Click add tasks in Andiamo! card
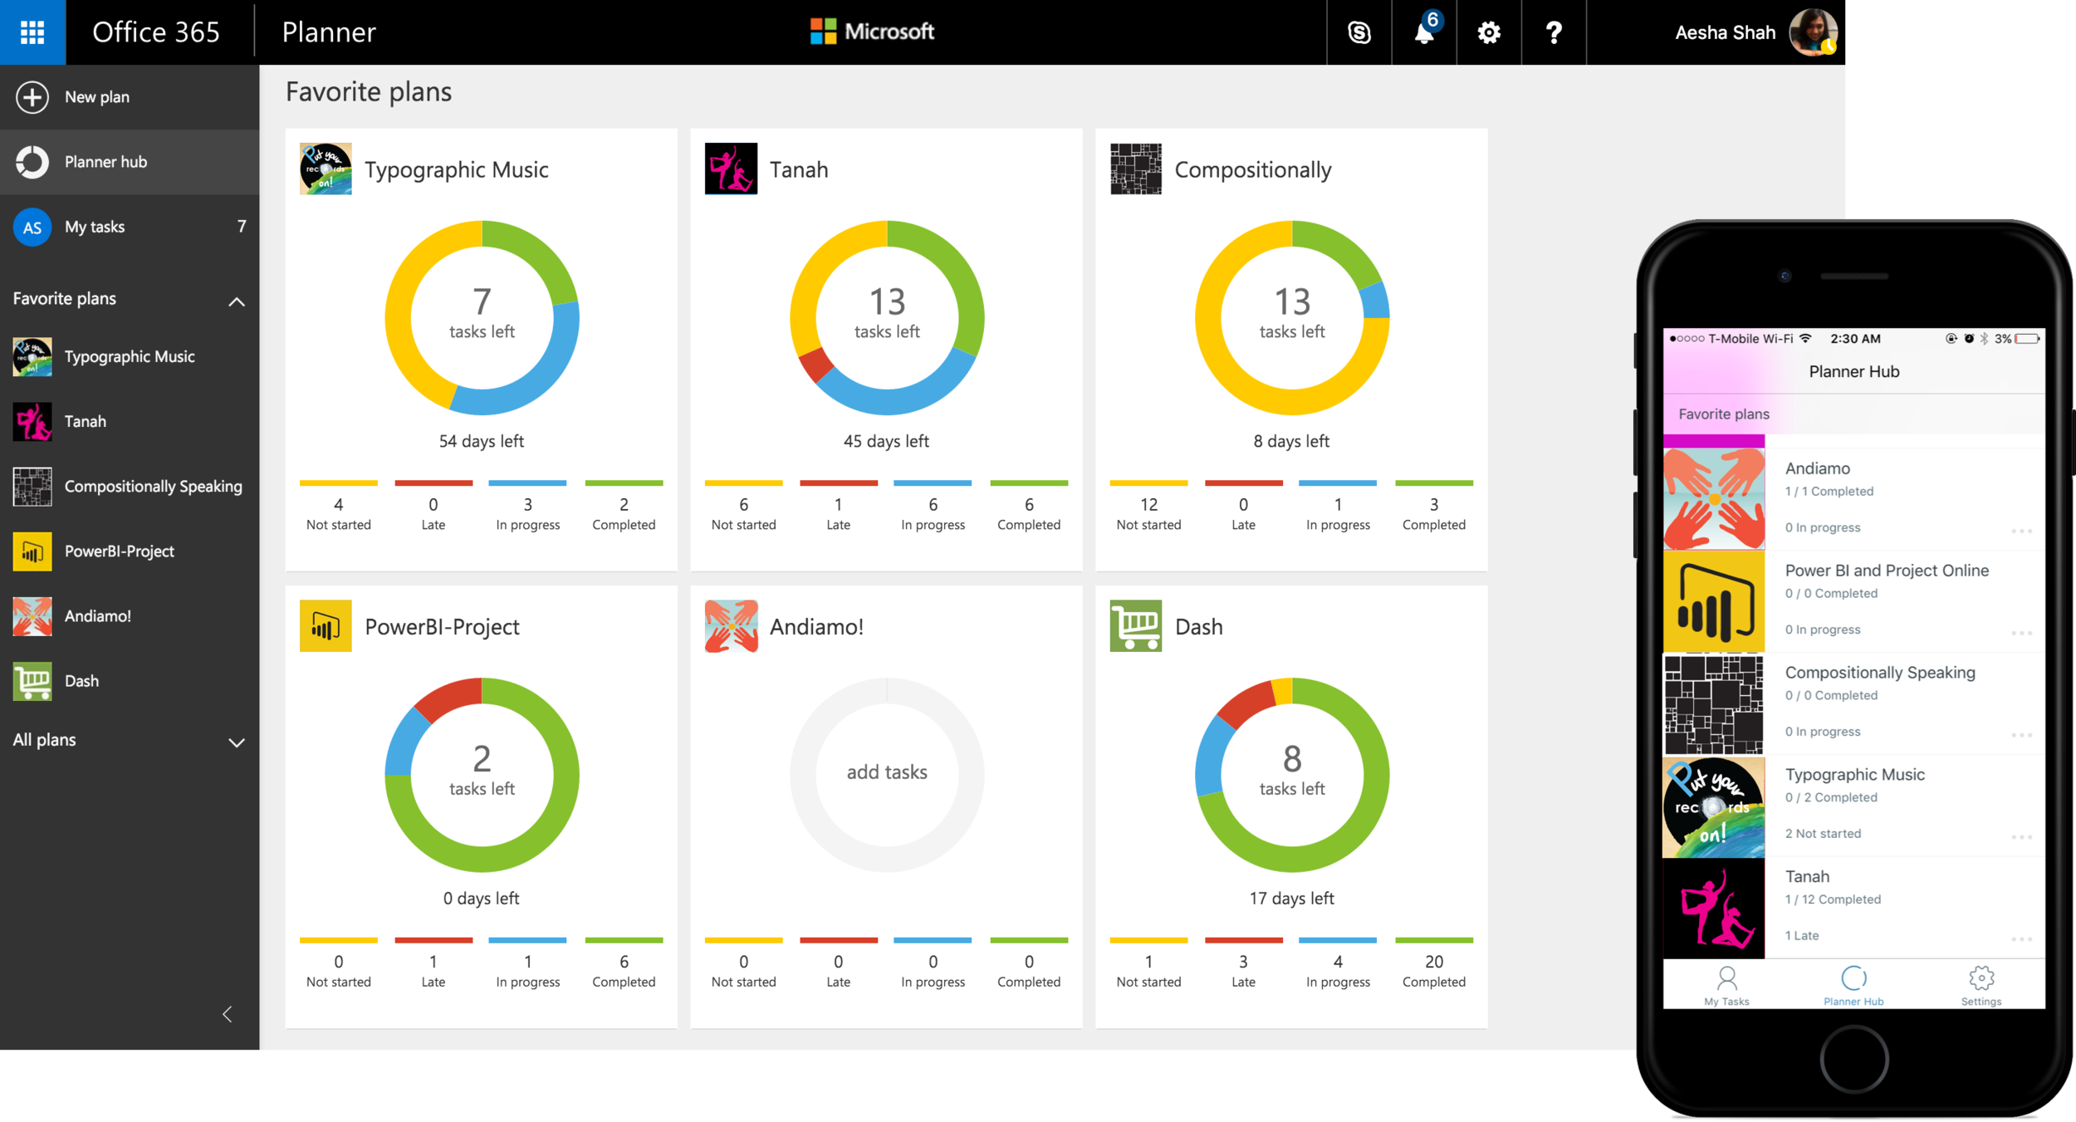2076x1122 pixels. tap(887, 772)
